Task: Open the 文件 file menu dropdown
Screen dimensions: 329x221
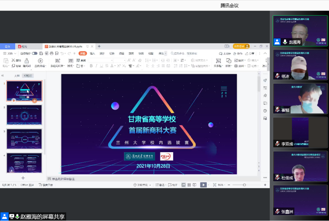Action: click(x=10, y=53)
